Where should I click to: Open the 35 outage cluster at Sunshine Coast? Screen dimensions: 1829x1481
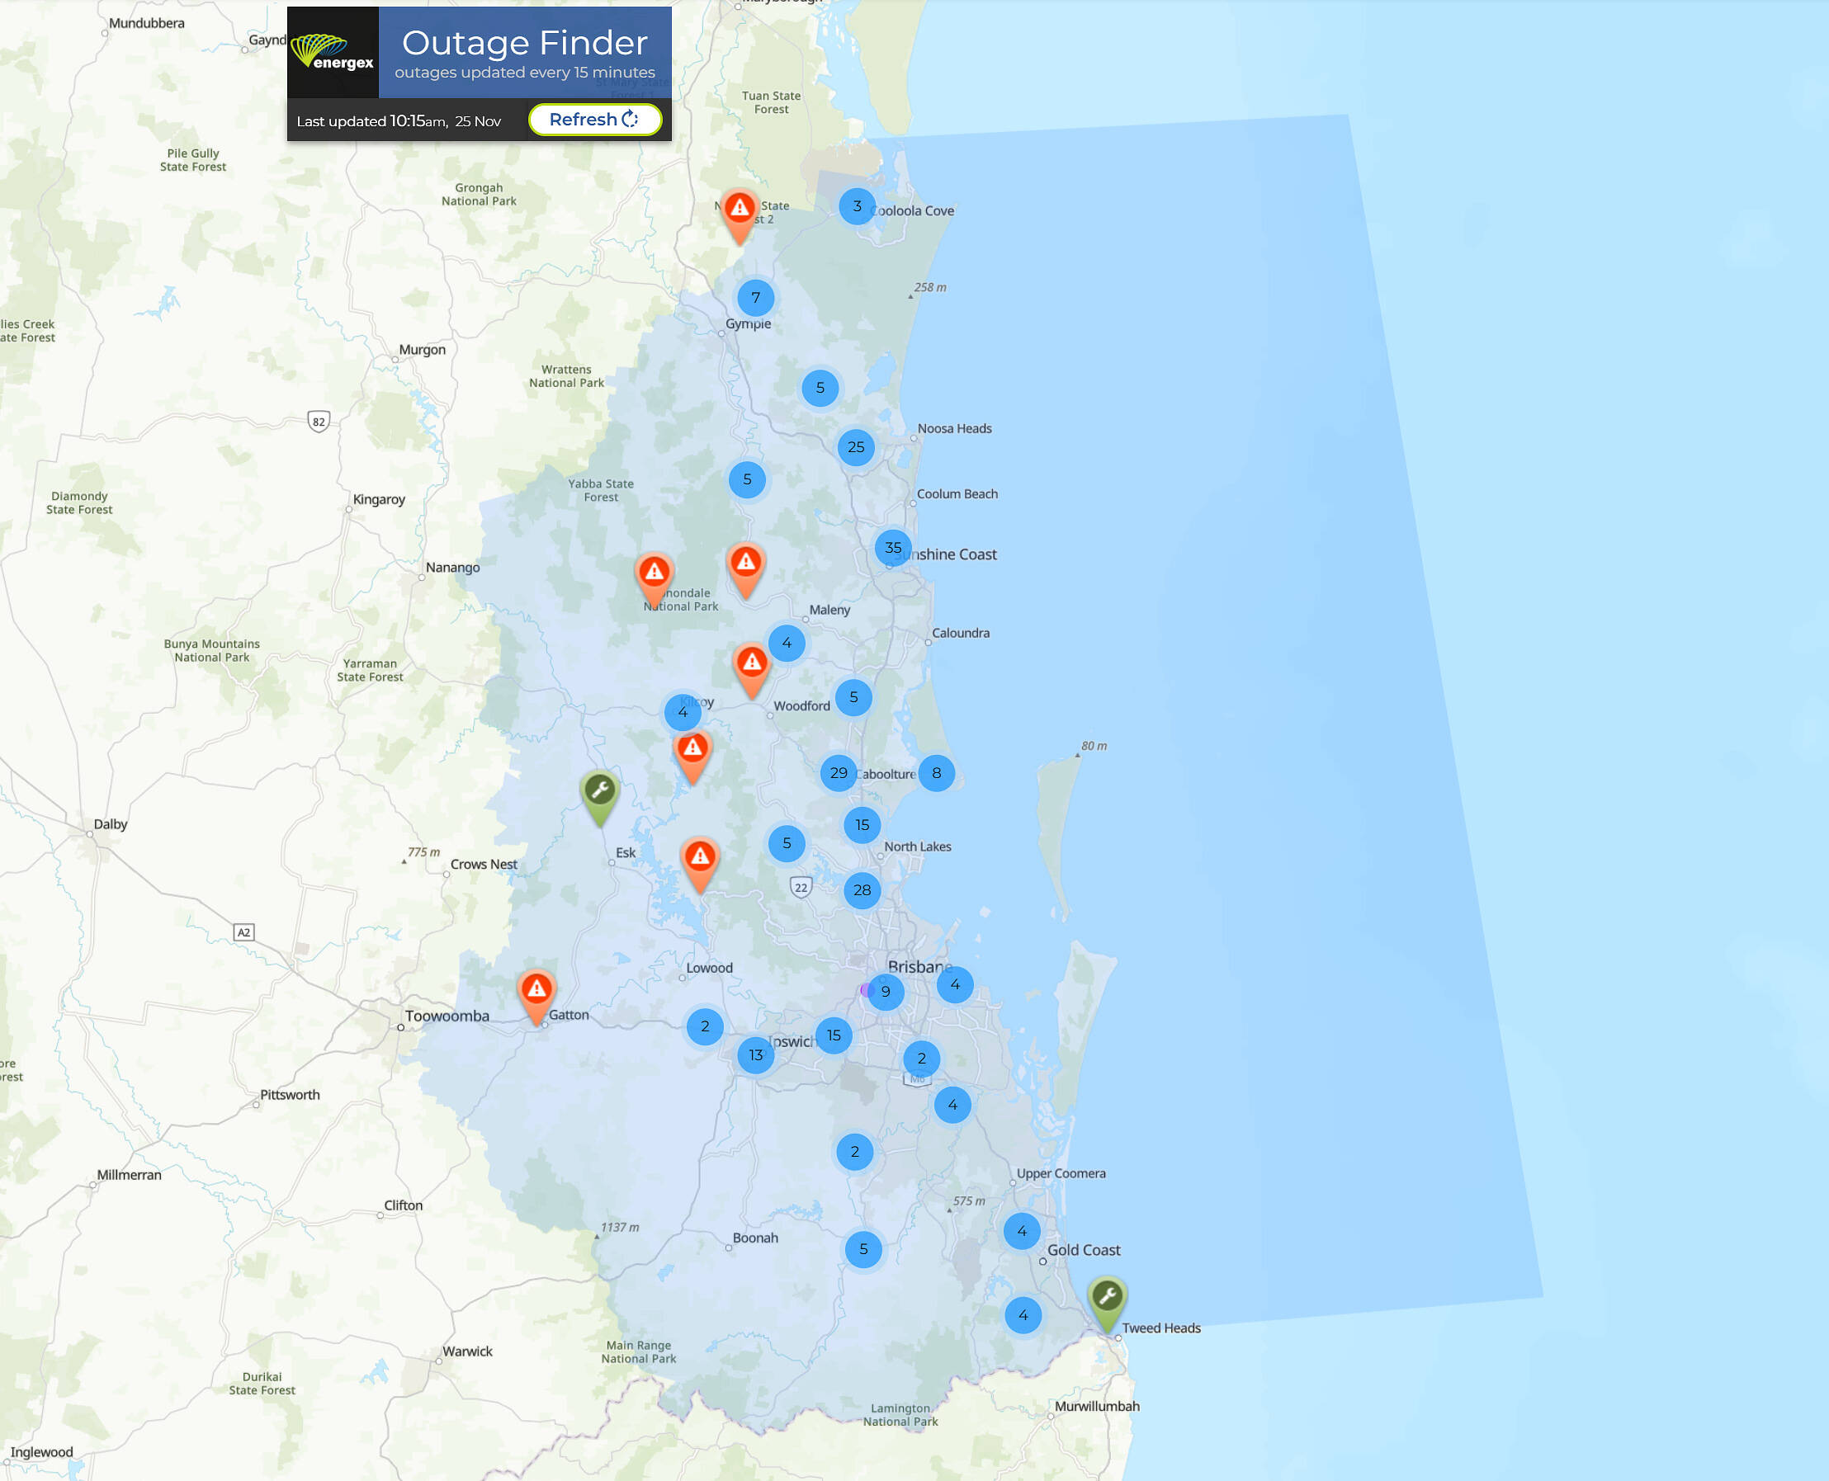pyautogui.click(x=893, y=548)
